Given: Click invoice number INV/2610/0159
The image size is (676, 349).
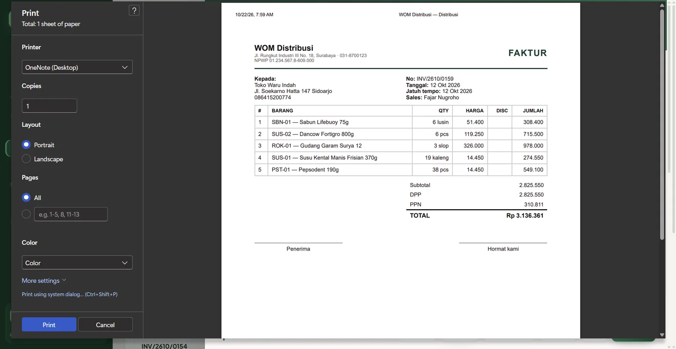Looking at the screenshot, I should (x=435, y=79).
